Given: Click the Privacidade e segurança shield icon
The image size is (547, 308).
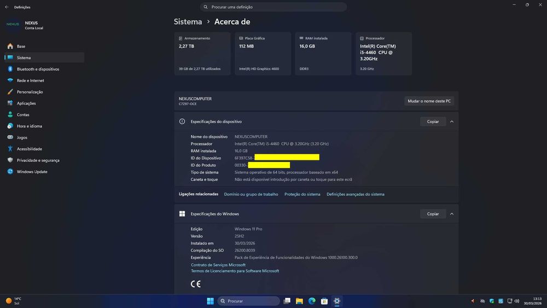Looking at the screenshot, I should pos(10,160).
